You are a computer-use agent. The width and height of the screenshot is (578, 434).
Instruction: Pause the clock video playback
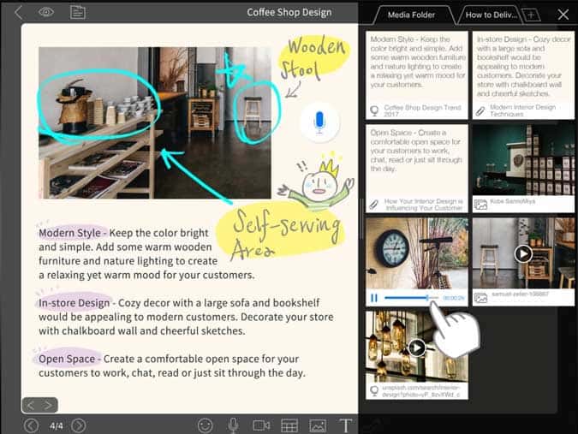(374, 298)
